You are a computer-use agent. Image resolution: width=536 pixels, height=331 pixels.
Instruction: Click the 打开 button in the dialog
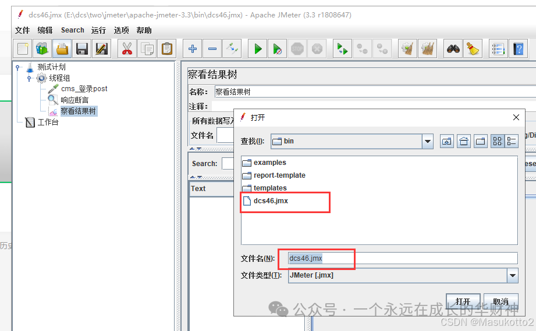click(x=463, y=301)
